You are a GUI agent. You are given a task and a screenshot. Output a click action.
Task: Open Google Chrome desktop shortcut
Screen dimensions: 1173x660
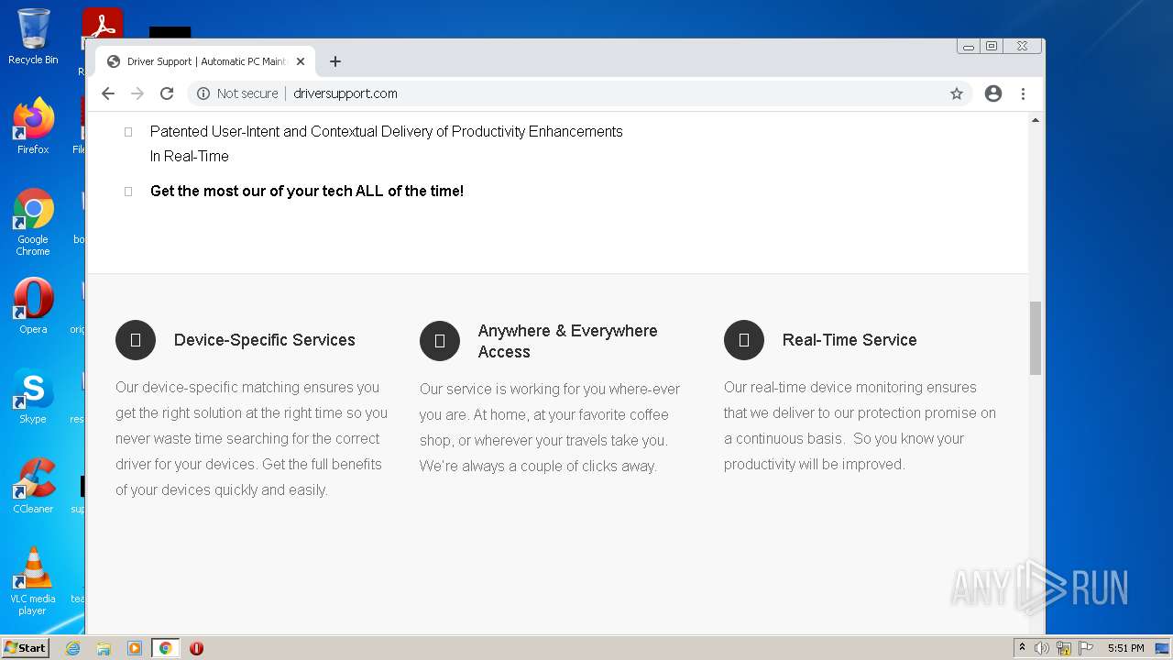[x=33, y=222]
